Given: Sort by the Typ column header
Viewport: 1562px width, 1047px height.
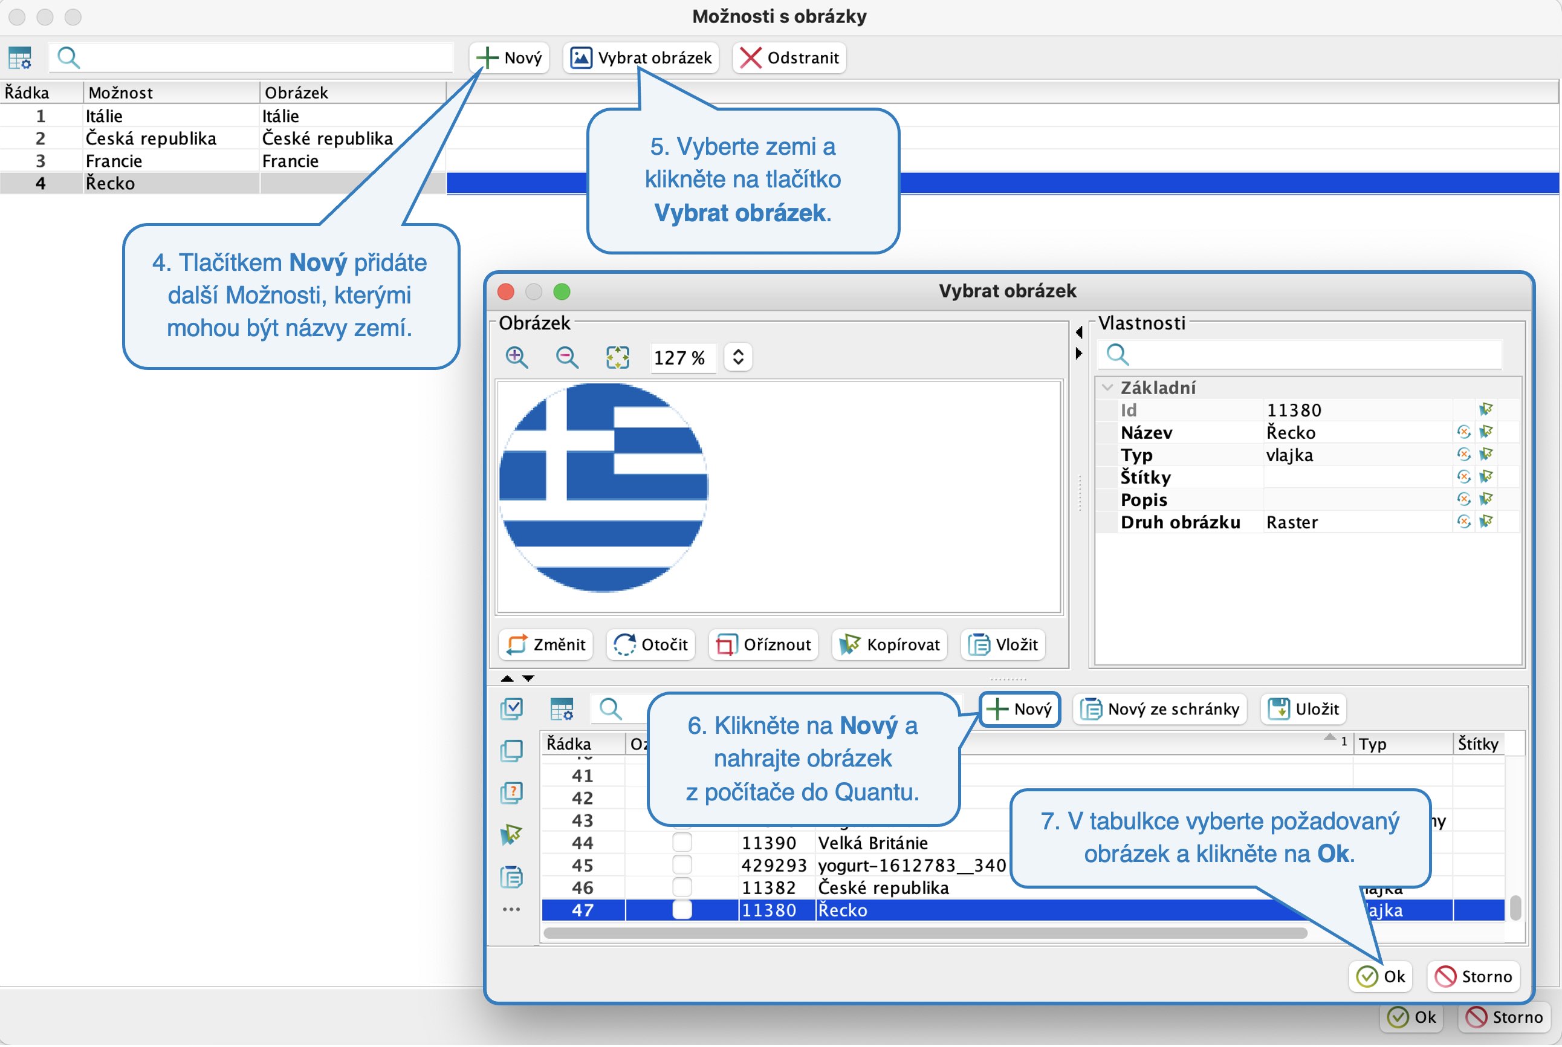Looking at the screenshot, I should (1403, 744).
